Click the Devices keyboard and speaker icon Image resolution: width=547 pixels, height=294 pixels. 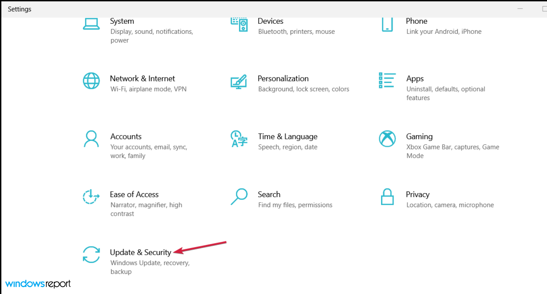click(239, 24)
